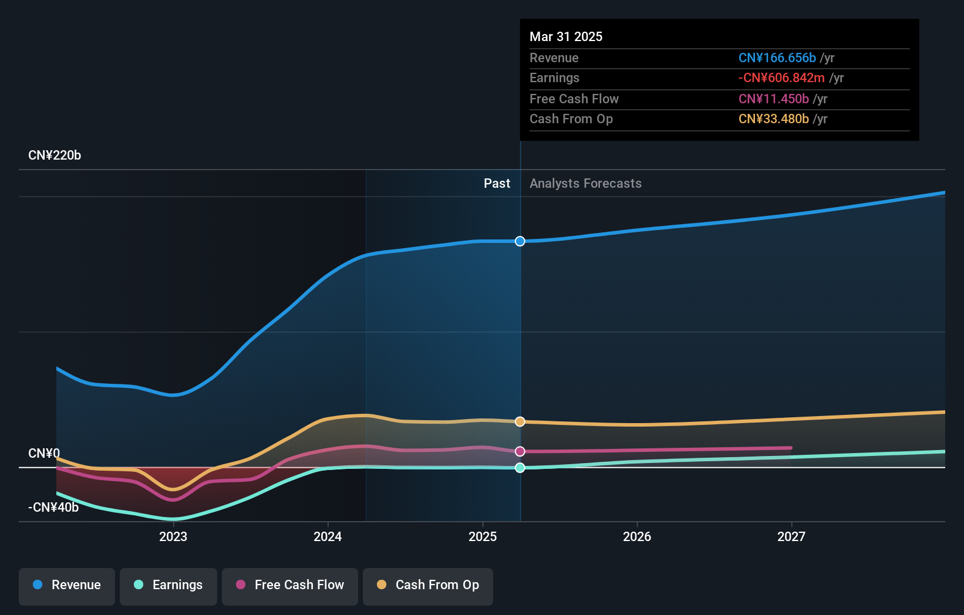Click the pink Free Cash Flow legend dot
The height and width of the screenshot is (615, 964).
(241, 584)
